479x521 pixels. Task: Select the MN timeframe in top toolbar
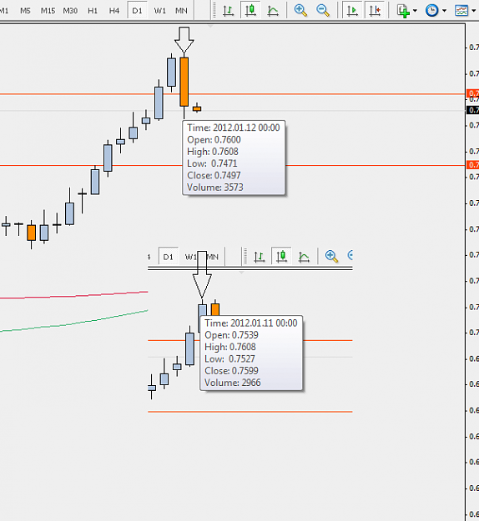181,11
